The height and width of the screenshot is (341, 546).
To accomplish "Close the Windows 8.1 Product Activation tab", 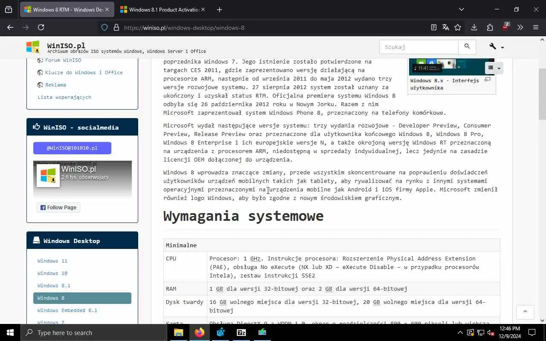I will pyautogui.click(x=203, y=9).
